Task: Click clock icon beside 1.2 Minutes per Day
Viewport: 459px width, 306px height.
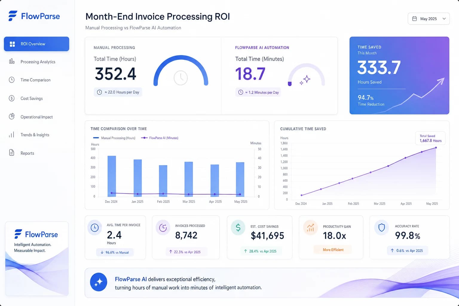Action: coord(241,92)
